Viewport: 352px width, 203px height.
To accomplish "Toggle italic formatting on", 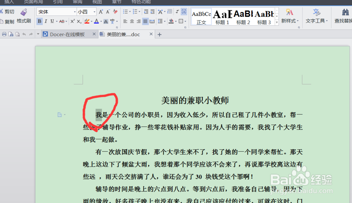I will pos(46,21).
